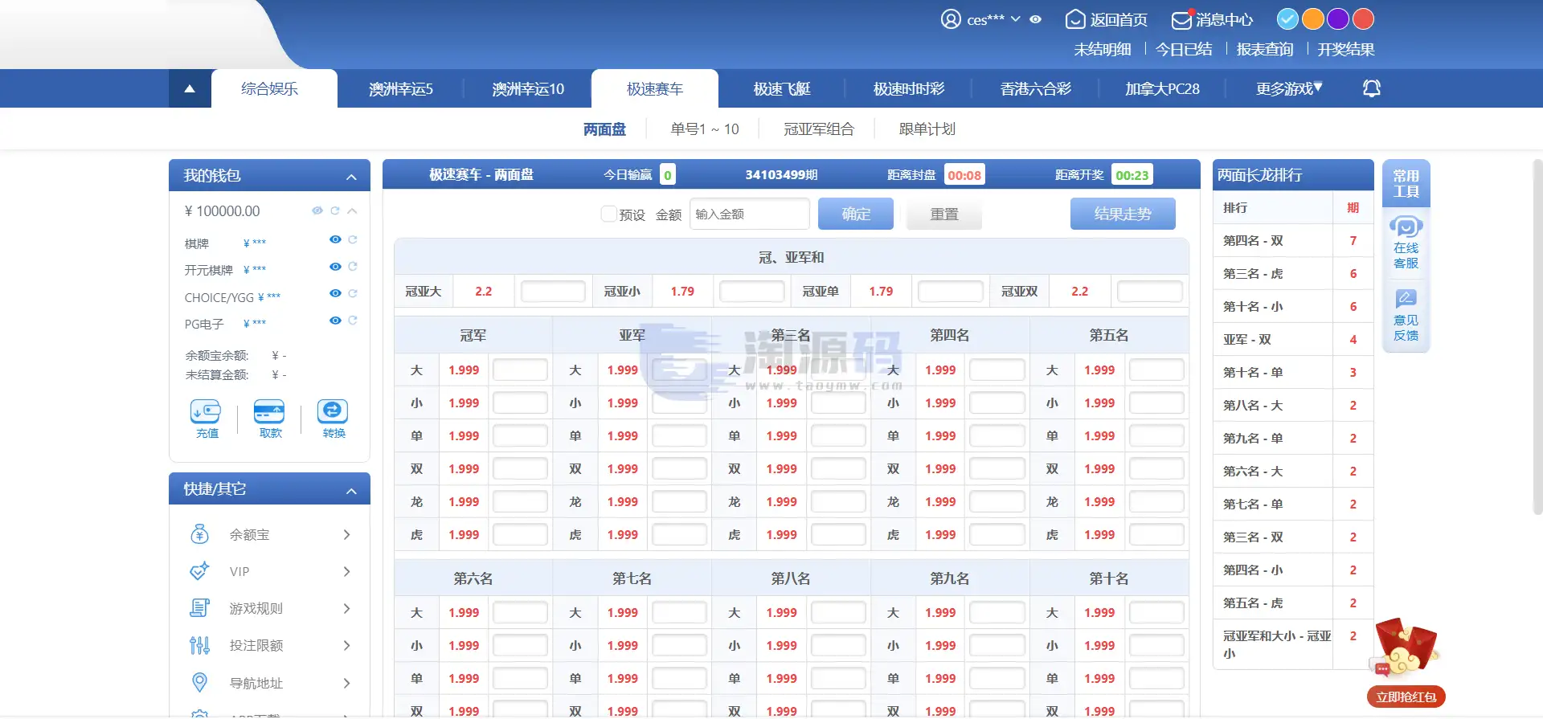Open 在线客服 online support icon
1543x719 pixels.
[1406, 227]
